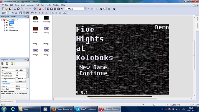The height and width of the screenshot is (112, 199).
Task: Save the application with floppy icon
Action: (x=10, y=9)
